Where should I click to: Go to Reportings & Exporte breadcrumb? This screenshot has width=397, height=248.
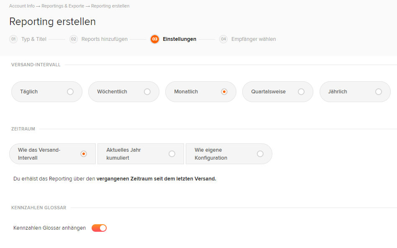(63, 6)
